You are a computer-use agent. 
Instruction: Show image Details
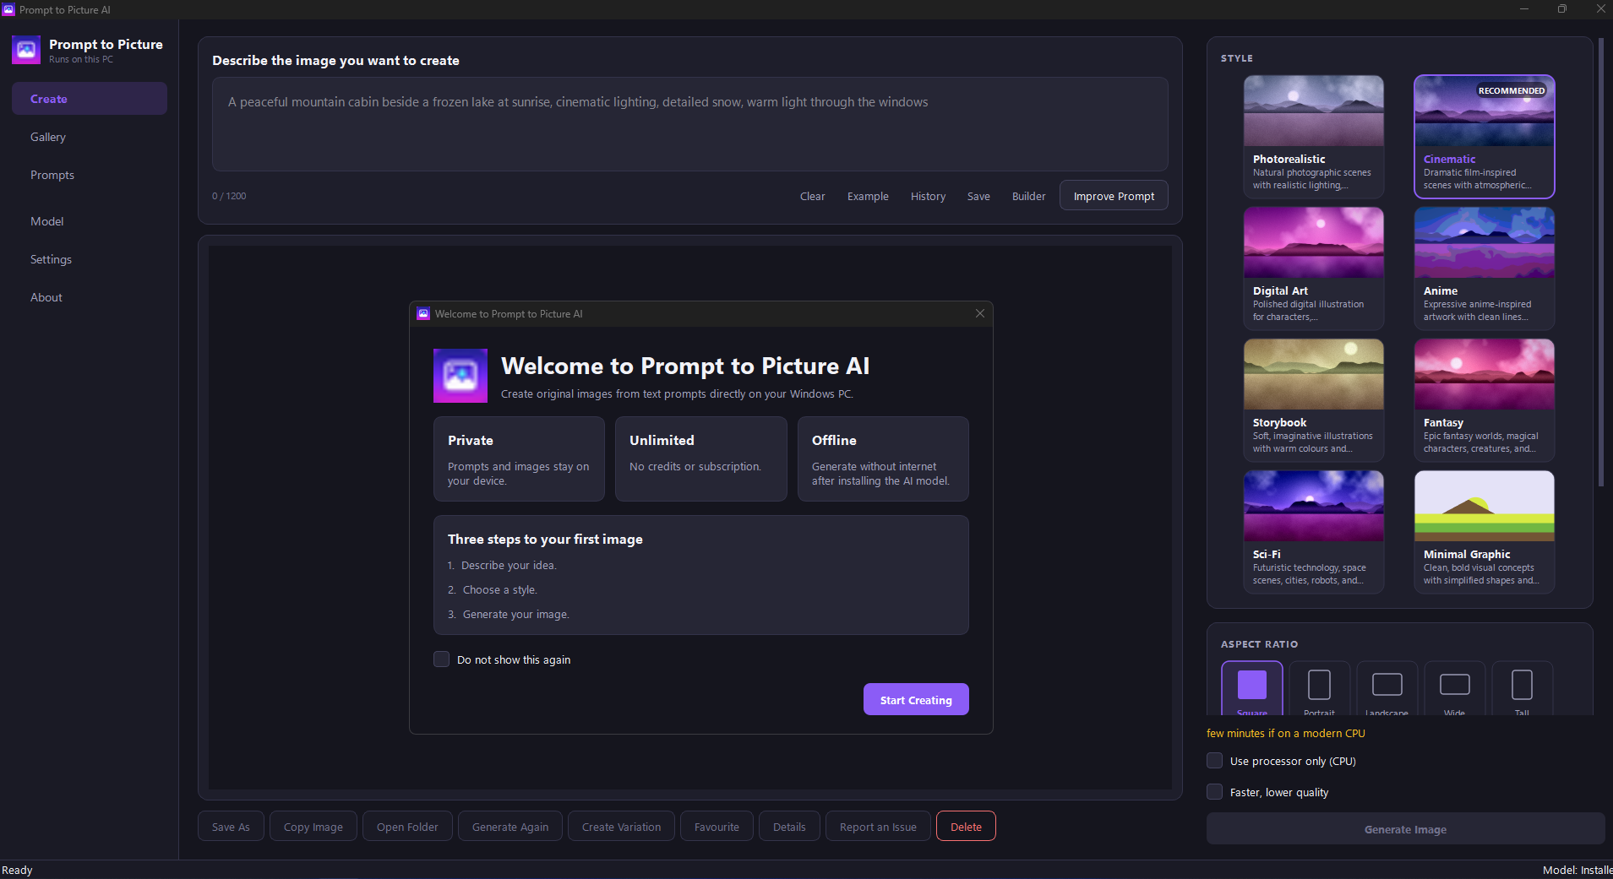pos(789,827)
